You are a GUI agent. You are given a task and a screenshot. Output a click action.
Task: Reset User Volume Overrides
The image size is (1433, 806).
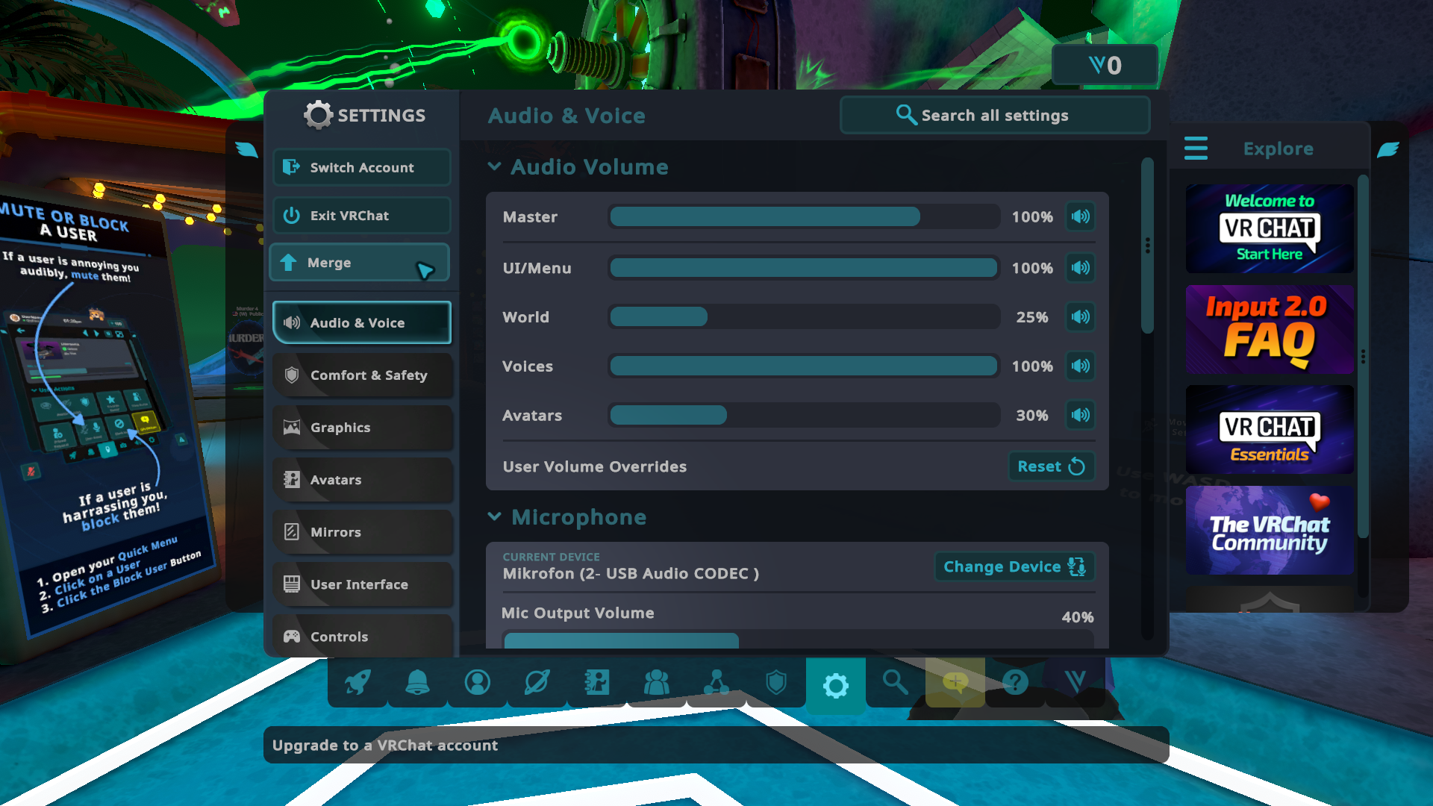tap(1052, 466)
